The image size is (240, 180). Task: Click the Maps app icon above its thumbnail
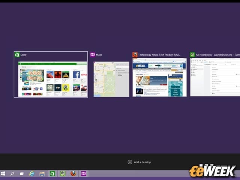click(x=93, y=55)
